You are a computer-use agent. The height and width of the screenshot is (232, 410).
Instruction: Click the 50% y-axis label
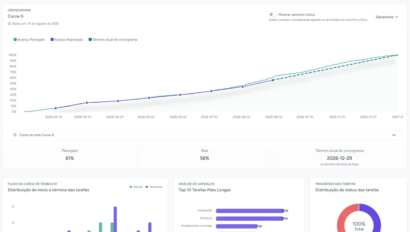[x=13, y=83]
